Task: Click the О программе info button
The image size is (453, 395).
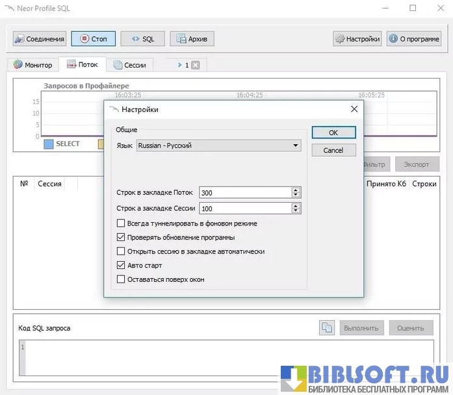Action: [x=413, y=39]
